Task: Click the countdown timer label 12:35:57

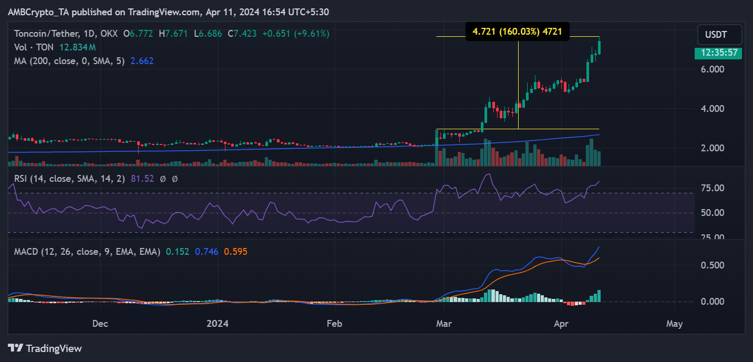Action: click(718, 53)
